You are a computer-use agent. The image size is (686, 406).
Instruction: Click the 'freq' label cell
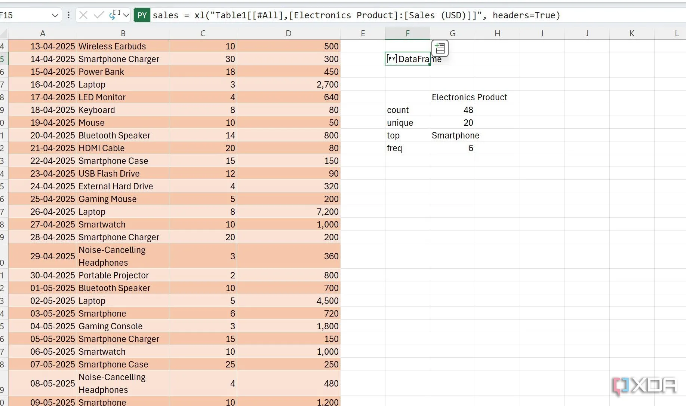click(x=407, y=148)
